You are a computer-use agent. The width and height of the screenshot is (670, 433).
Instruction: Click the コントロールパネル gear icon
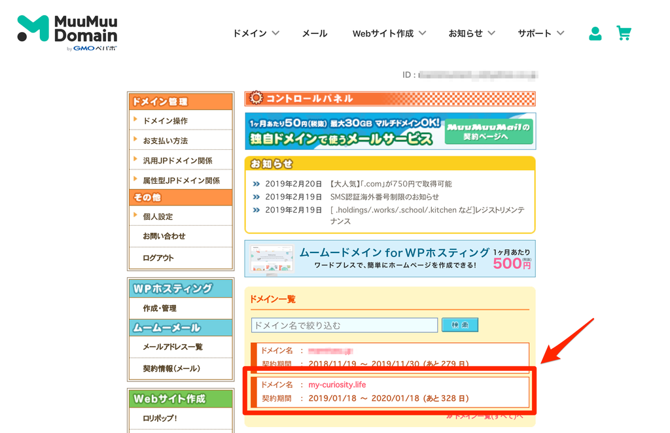[256, 98]
